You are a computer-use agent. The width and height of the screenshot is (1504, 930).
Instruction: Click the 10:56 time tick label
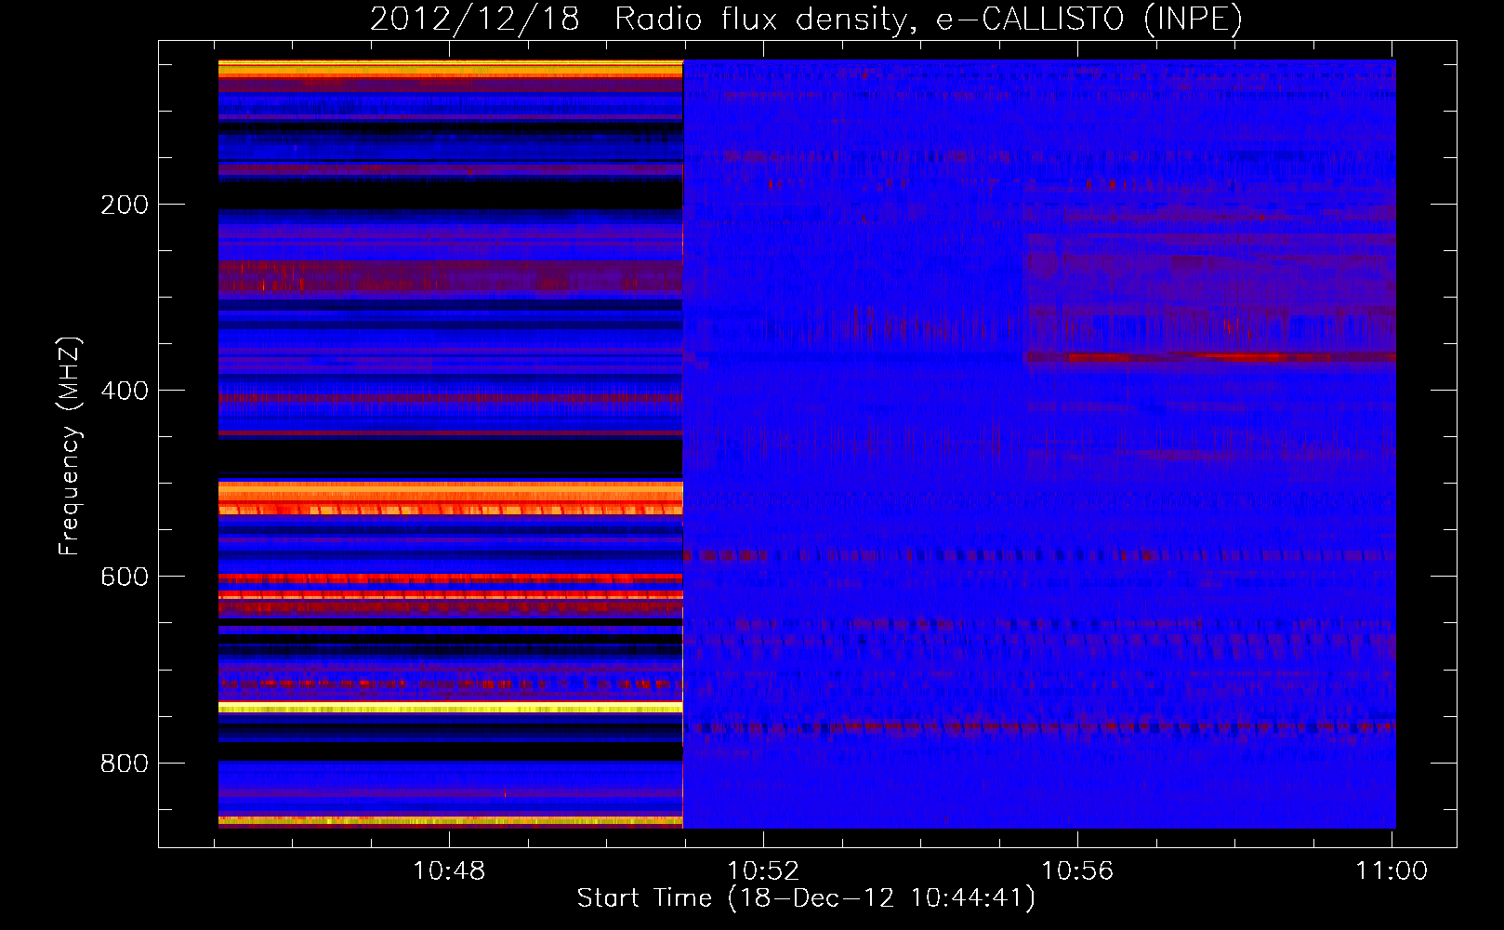1077,871
